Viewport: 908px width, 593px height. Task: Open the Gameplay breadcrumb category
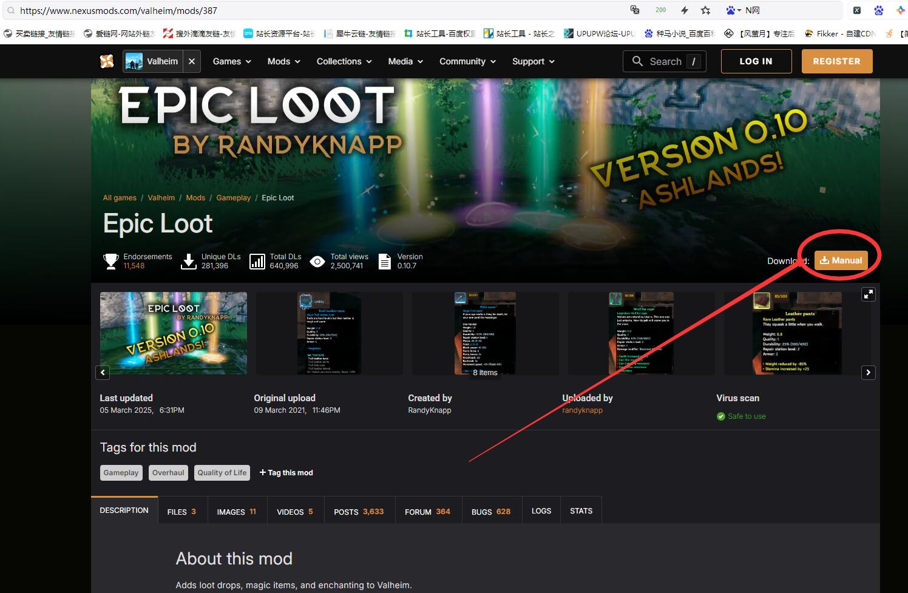[x=234, y=198]
